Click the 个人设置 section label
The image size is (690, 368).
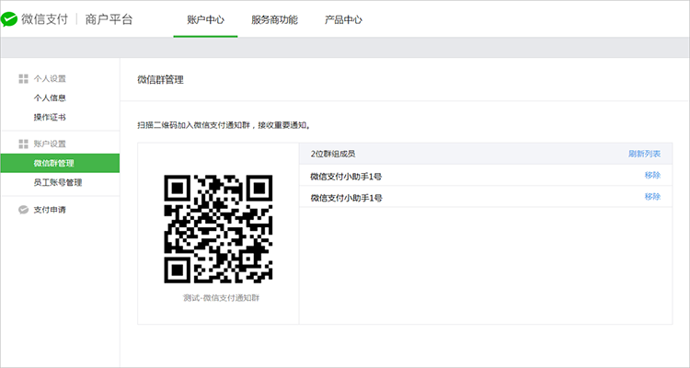[x=50, y=79]
